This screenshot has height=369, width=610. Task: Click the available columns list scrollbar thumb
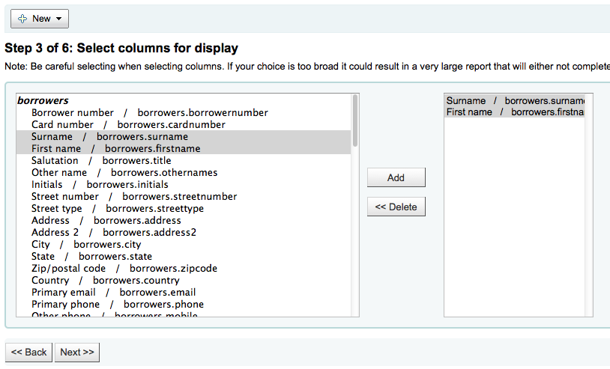click(x=354, y=121)
